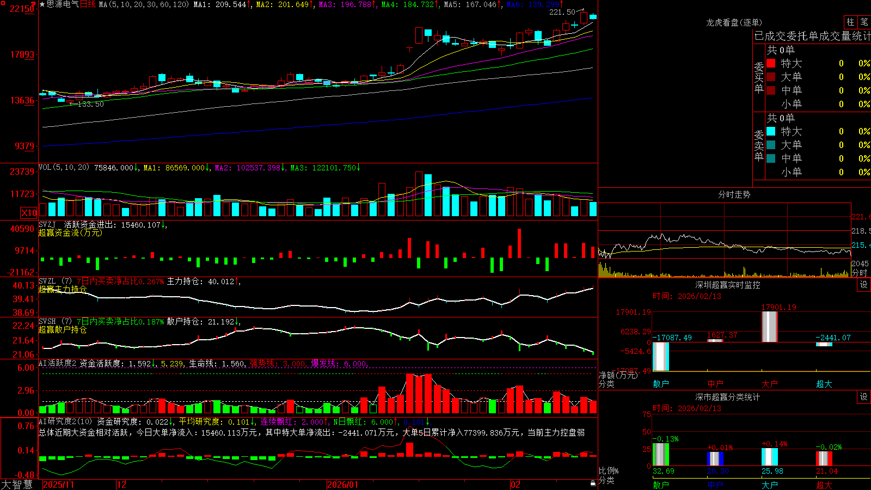Click the 02 month timeline marker
Viewport: 871px width, 490px height.
tap(516, 485)
